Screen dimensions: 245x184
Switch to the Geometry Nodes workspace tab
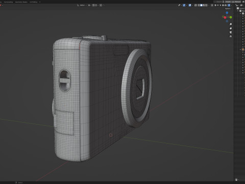[x=21, y=2]
